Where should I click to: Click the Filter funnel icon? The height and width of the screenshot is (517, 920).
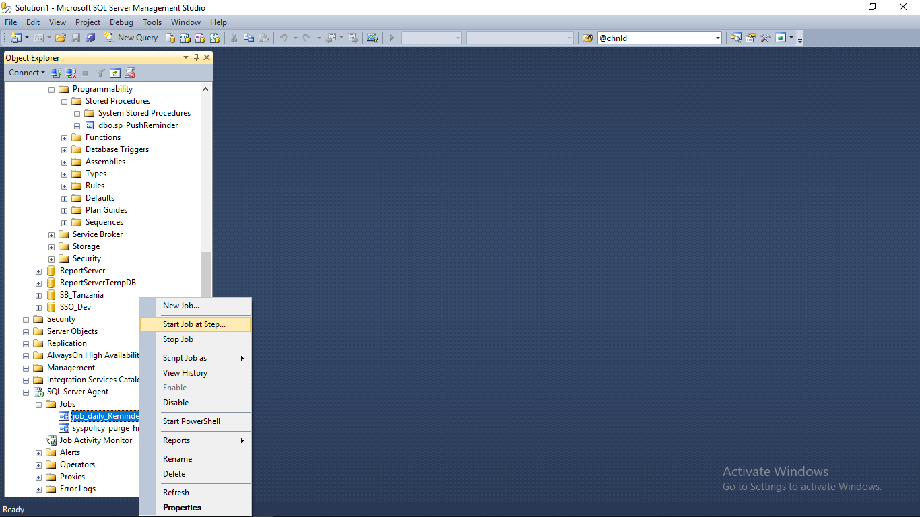pyautogui.click(x=100, y=73)
